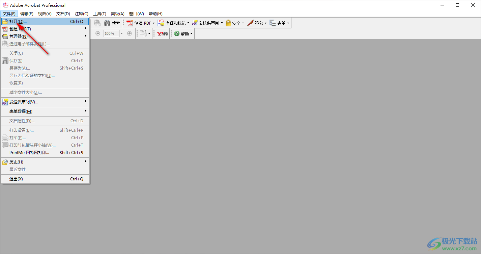Expand the History (历史) submenu
This screenshot has height=254, width=481.
16,162
